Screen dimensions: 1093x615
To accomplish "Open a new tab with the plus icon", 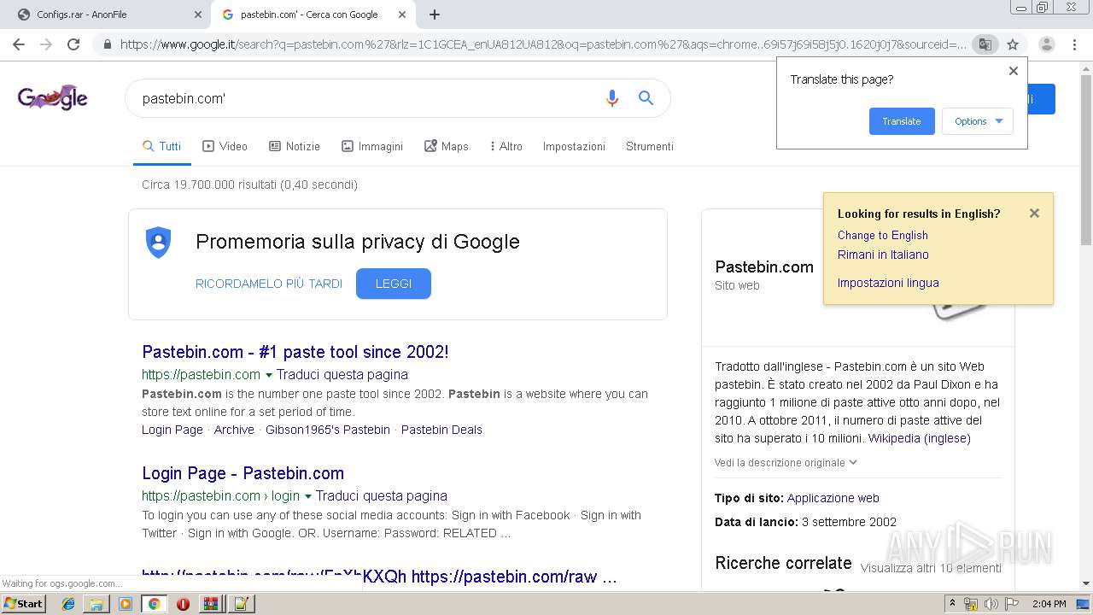I will 435,15.
